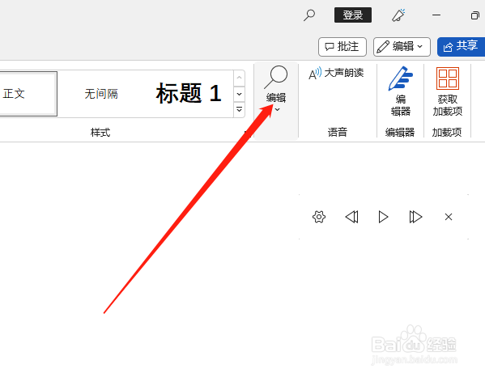
Task: Open the coming-soon features megaphone icon
Action: (x=398, y=15)
